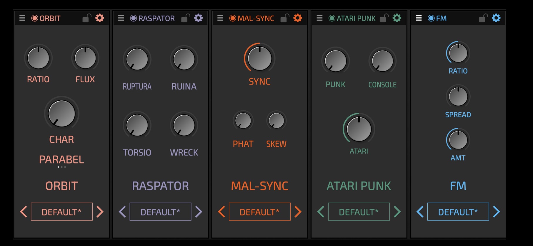Viewport: 533px width, 246px height.
Task: Click the RUINA knob
Action: coord(184,59)
